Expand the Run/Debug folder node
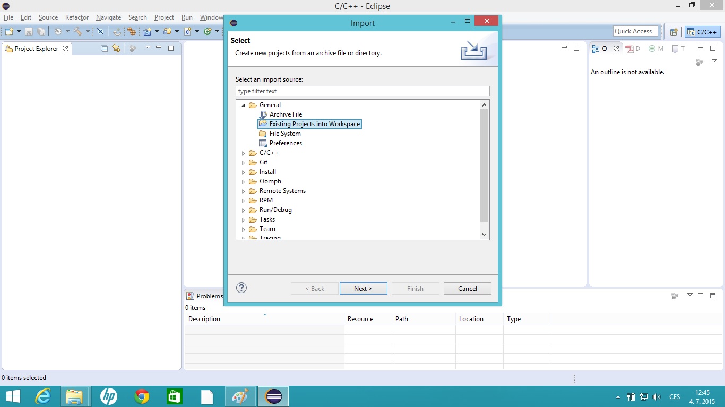 click(x=244, y=210)
